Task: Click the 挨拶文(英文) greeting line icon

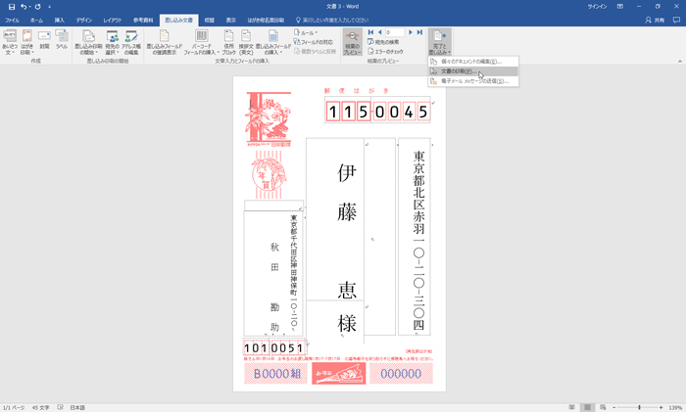Action: coord(248,41)
